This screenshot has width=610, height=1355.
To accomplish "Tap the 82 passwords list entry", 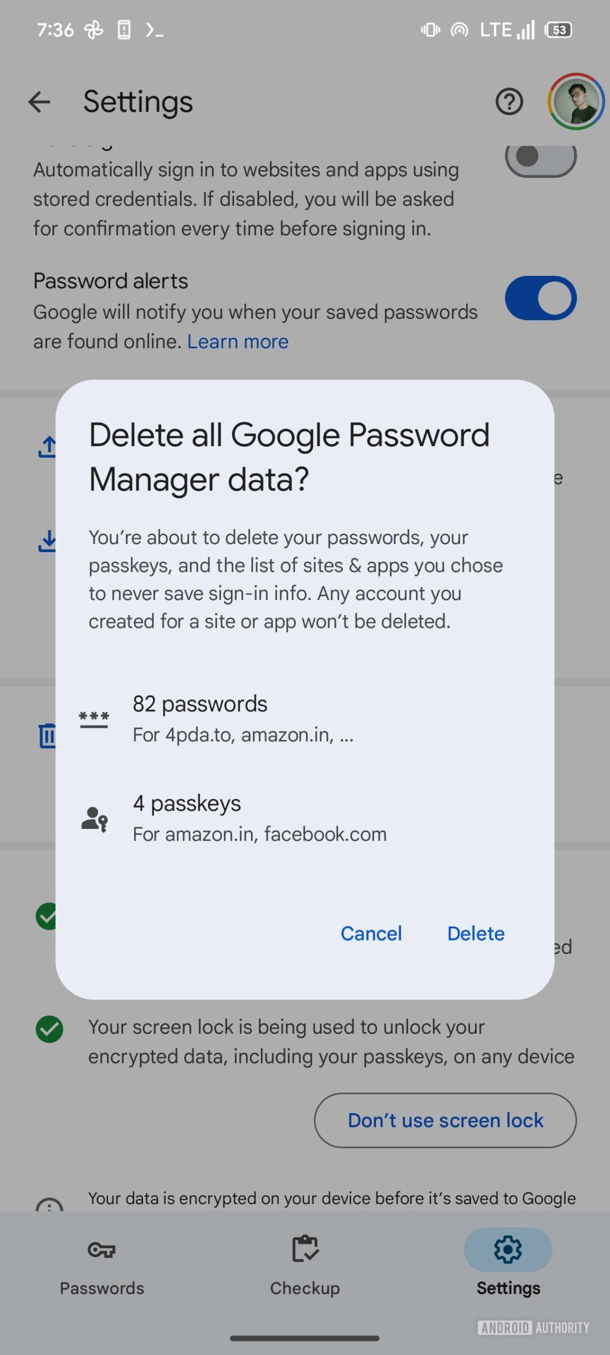I will [x=243, y=719].
